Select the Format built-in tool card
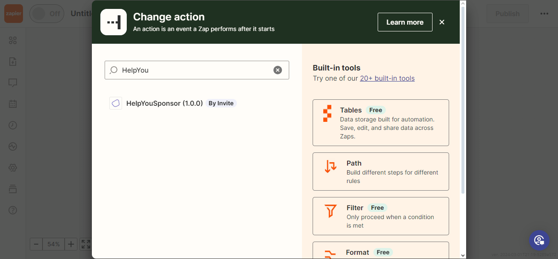This screenshot has height=259, width=558. (x=381, y=250)
